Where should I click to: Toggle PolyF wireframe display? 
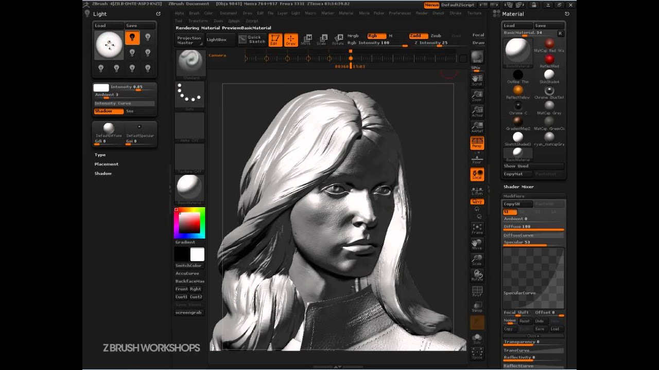[477, 292]
